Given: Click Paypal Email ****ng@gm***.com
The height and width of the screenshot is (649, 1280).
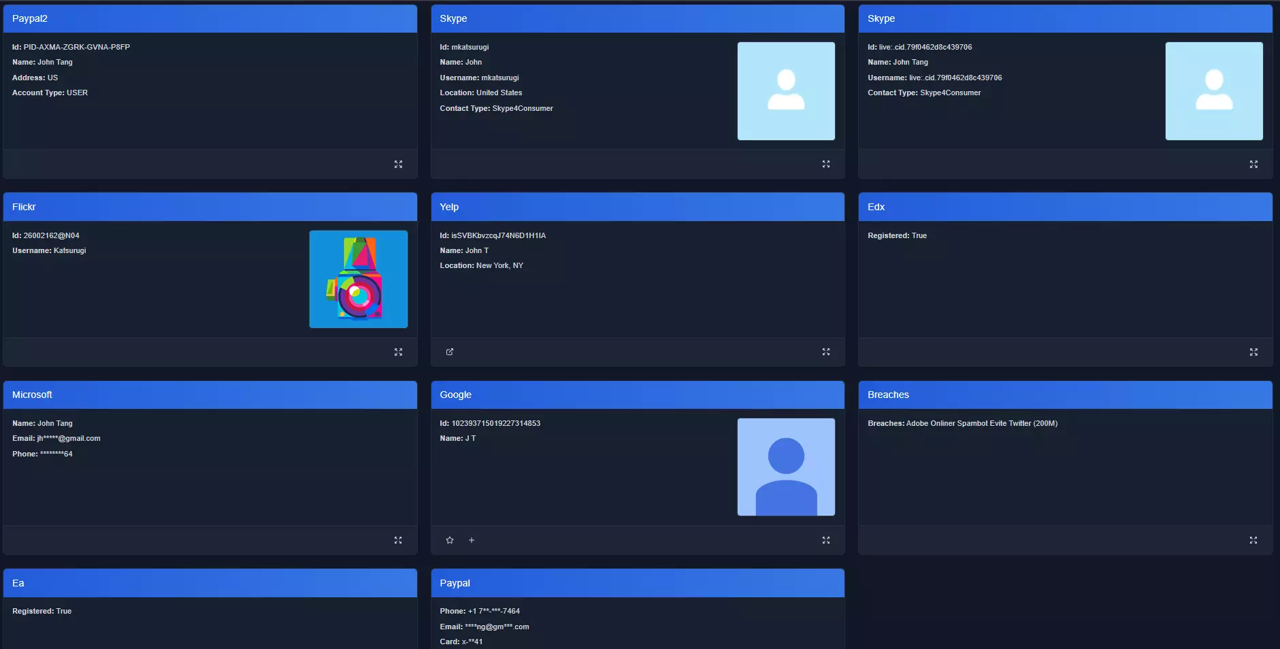Looking at the screenshot, I should click(x=485, y=627).
